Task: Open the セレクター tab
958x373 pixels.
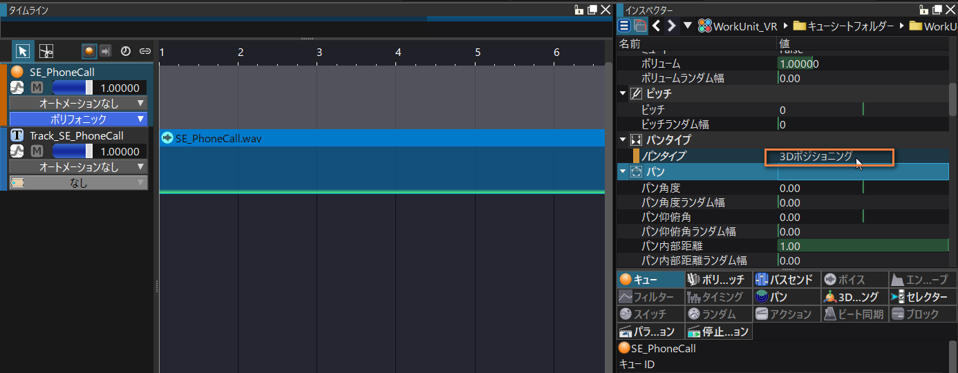Action: (x=921, y=297)
